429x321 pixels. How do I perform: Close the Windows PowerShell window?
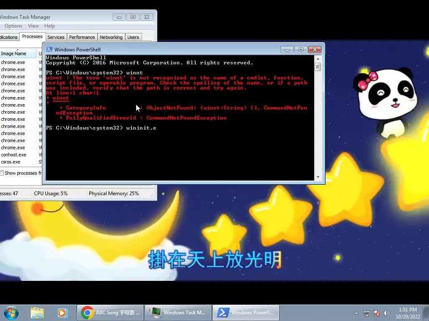click(315, 50)
